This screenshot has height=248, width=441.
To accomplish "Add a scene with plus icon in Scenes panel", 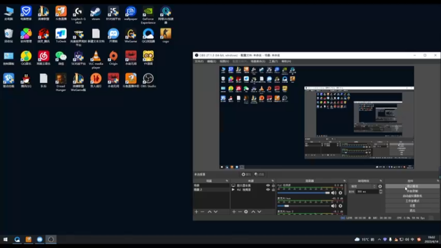I will 196,212.
